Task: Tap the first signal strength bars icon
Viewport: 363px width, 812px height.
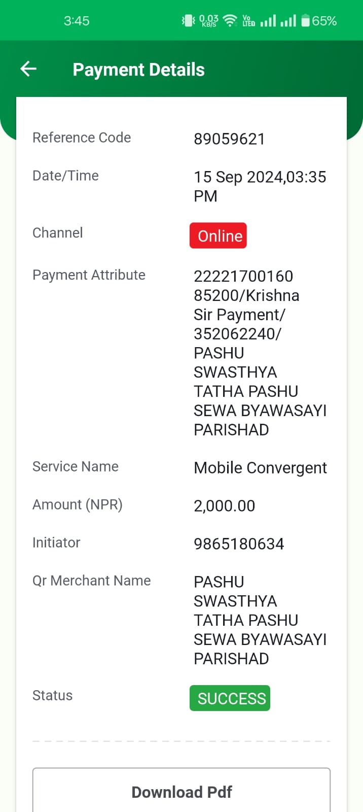Action: pyautogui.click(x=268, y=21)
